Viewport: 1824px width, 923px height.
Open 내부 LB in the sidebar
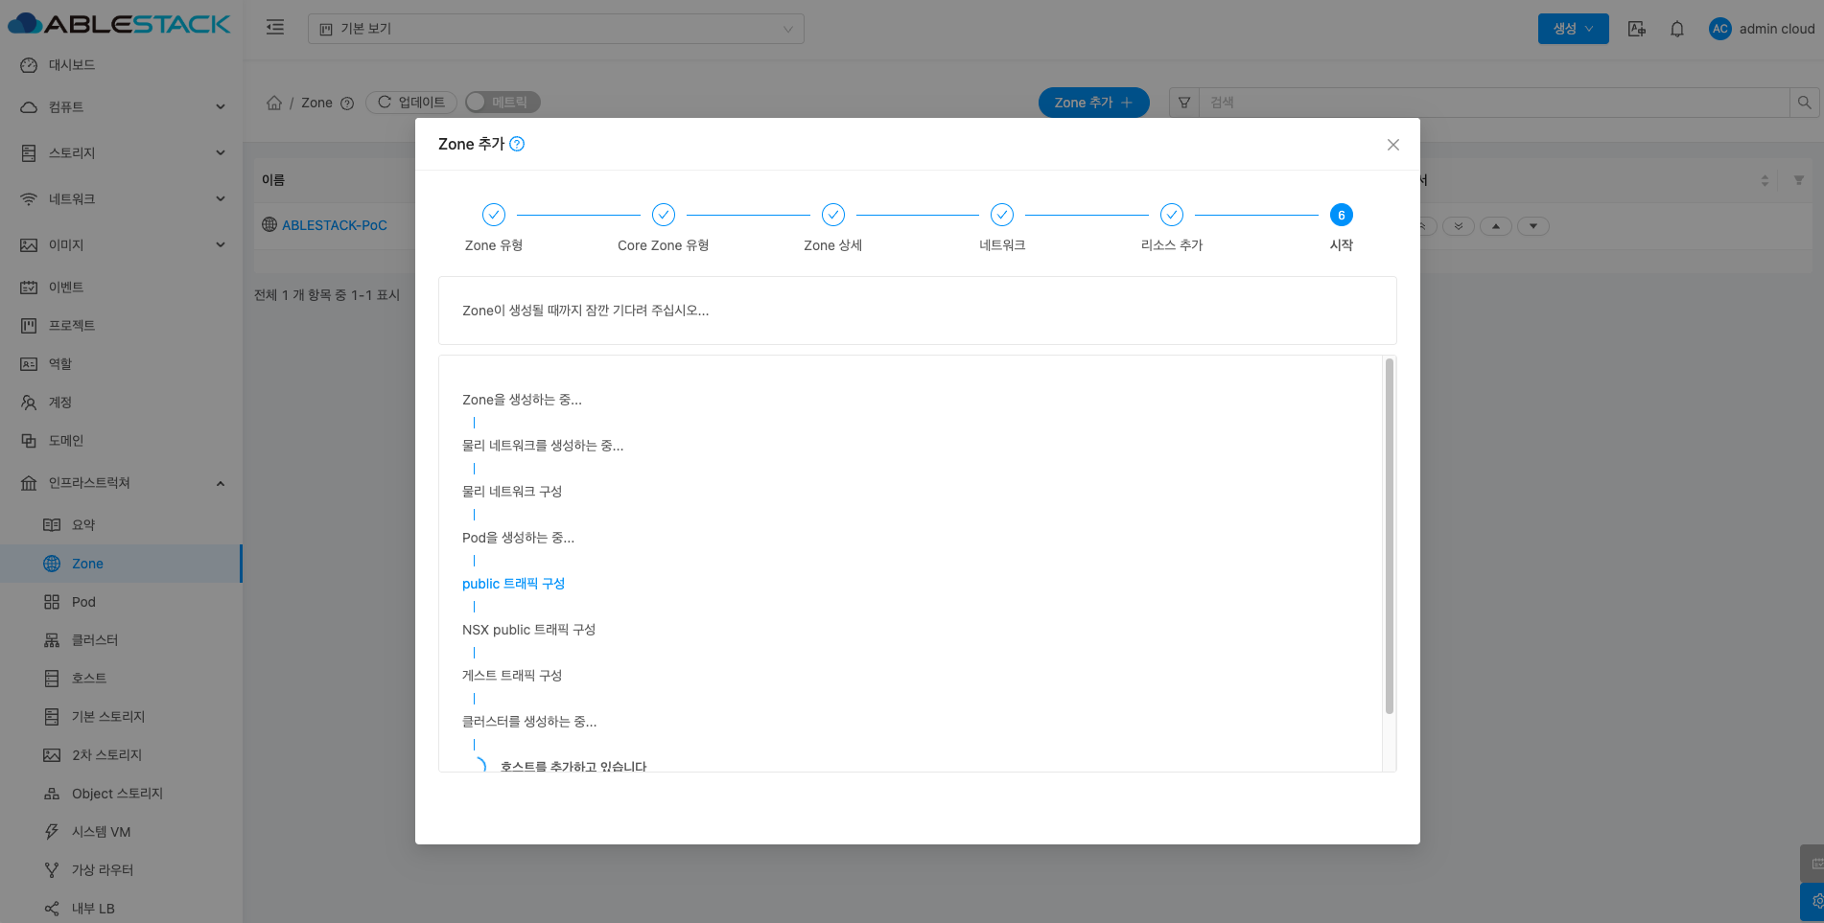coord(121,908)
